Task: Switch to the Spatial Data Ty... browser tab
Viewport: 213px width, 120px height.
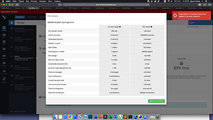Action: [x=167, y=8]
